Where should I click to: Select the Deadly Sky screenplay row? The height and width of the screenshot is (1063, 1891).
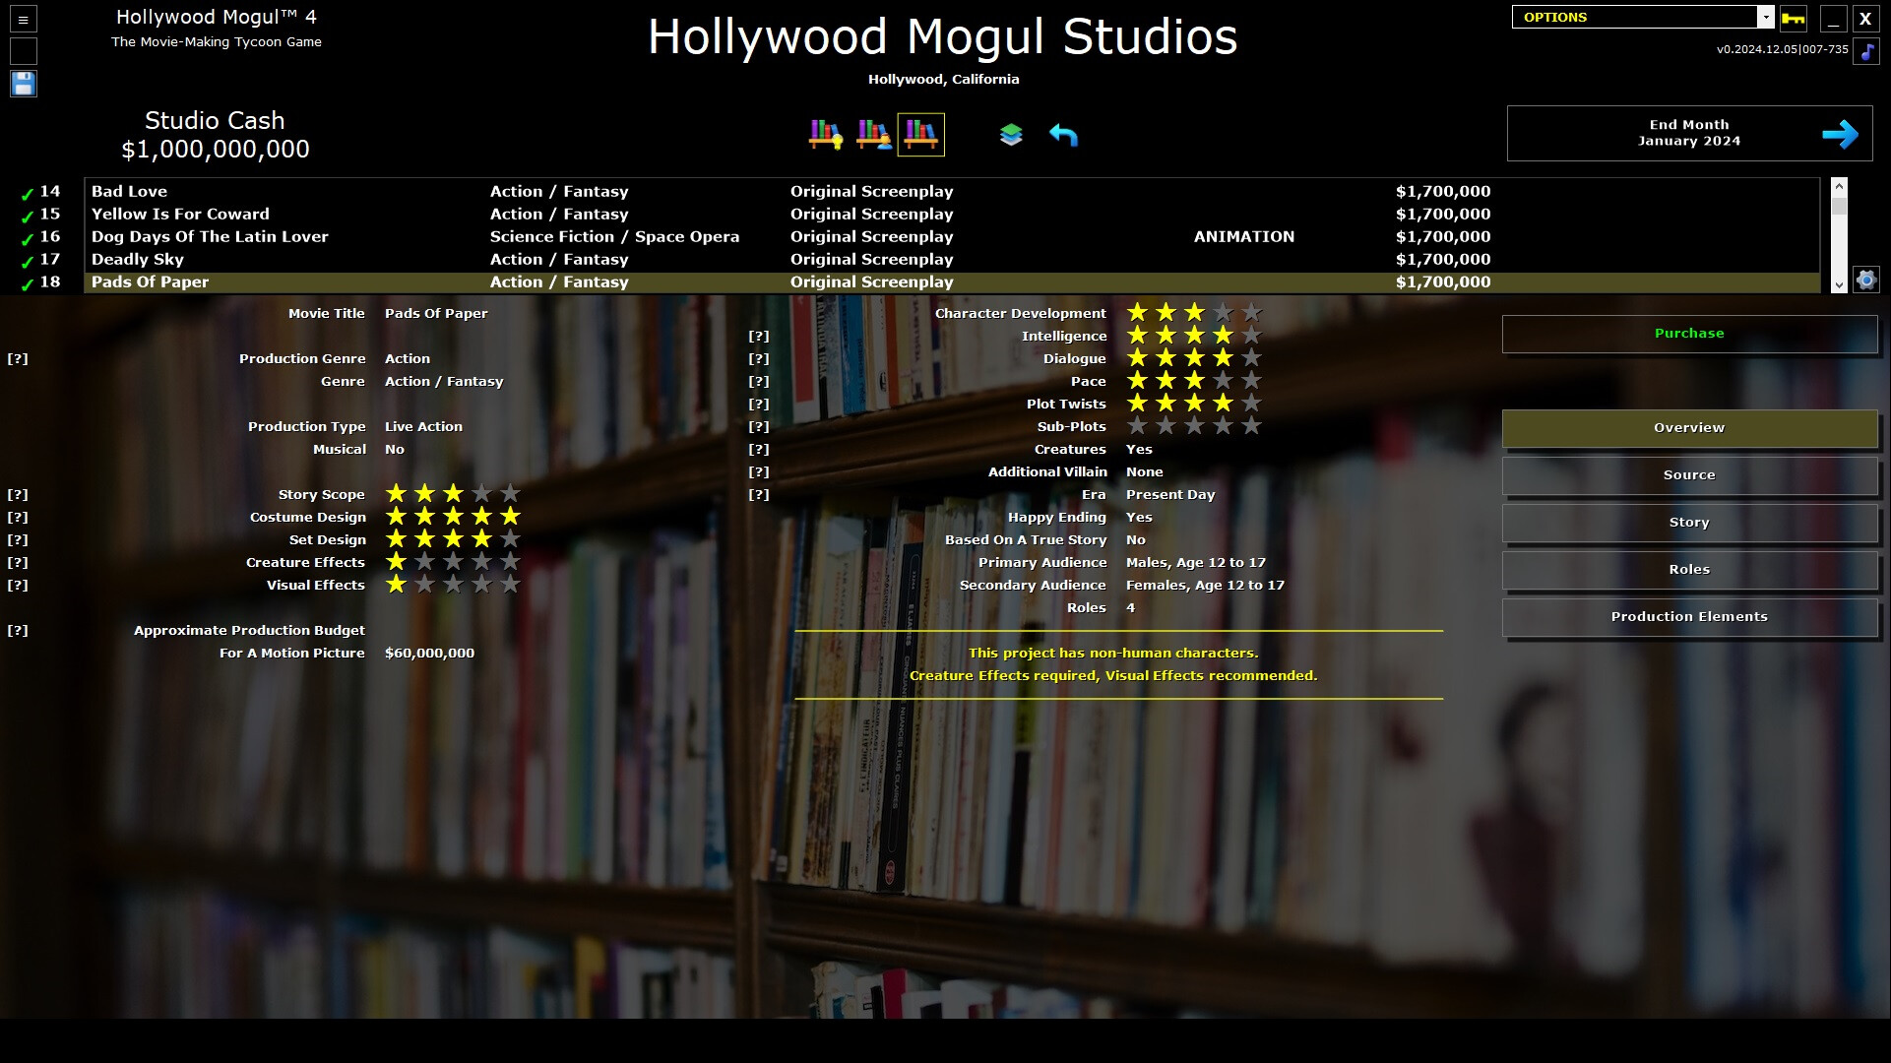tap(295, 259)
